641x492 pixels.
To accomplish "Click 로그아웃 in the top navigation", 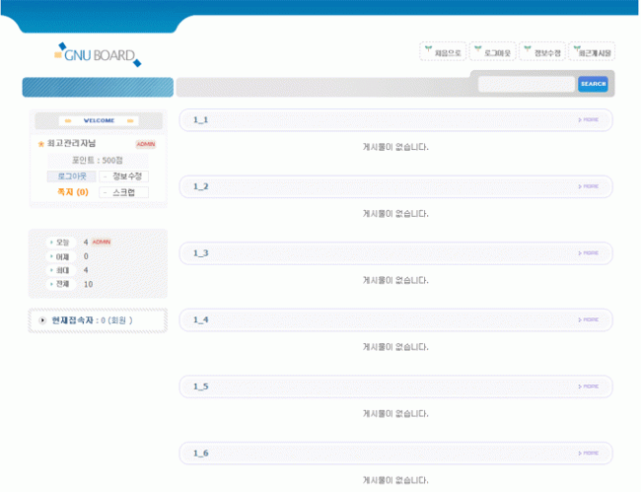I will click(492, 52).
